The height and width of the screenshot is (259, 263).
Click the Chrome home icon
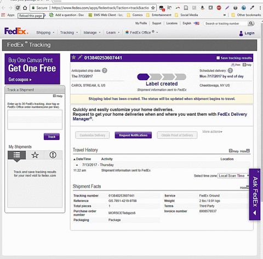25,8
